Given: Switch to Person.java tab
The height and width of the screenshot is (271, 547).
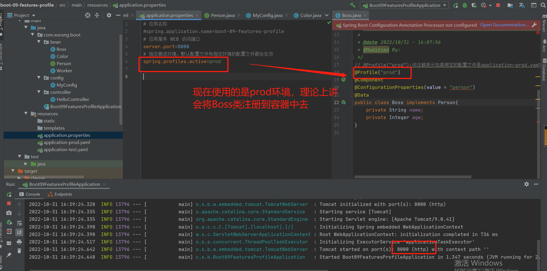Looking at the screenshot, I should pos(223,15).
